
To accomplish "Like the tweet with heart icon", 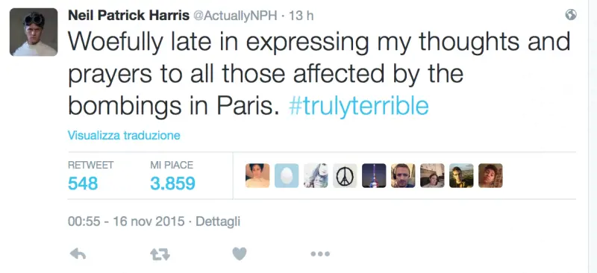I will pos(240,254).
